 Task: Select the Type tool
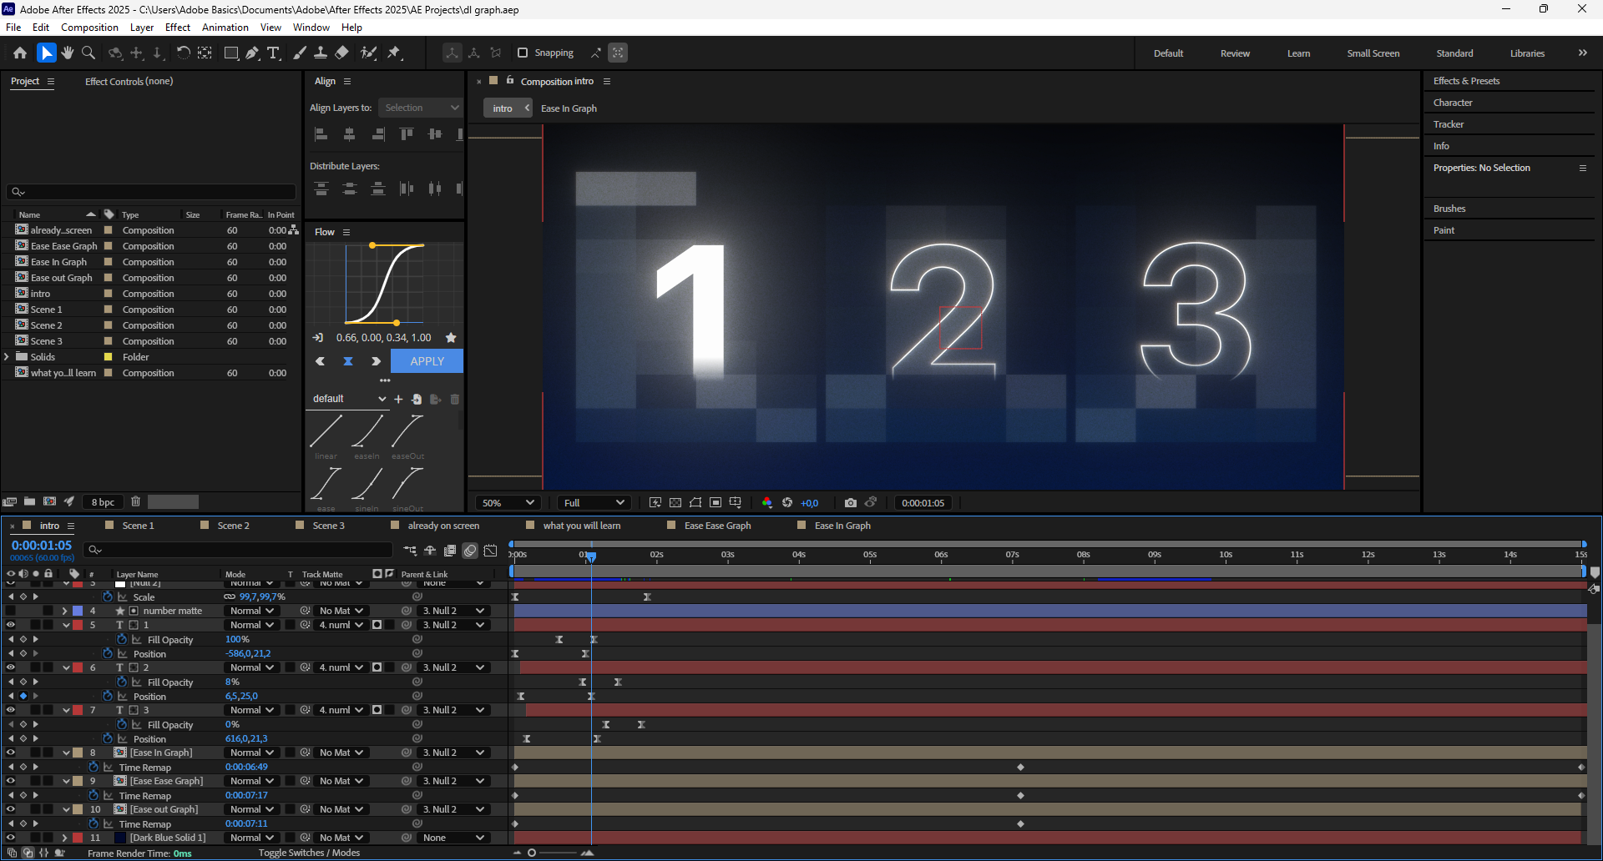273,53
